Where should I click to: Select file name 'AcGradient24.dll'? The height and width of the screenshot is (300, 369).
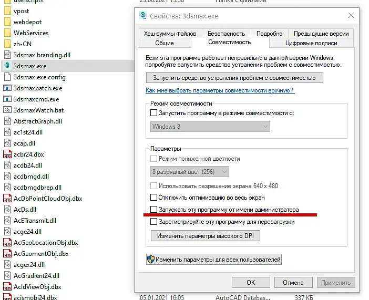point(36,275)
